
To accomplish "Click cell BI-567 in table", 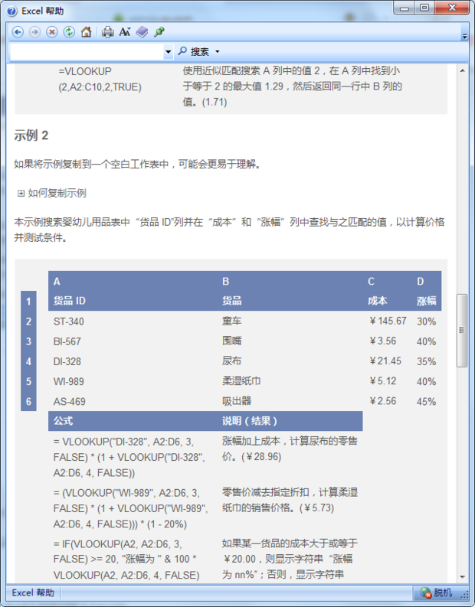I will [x=67, y=341].
